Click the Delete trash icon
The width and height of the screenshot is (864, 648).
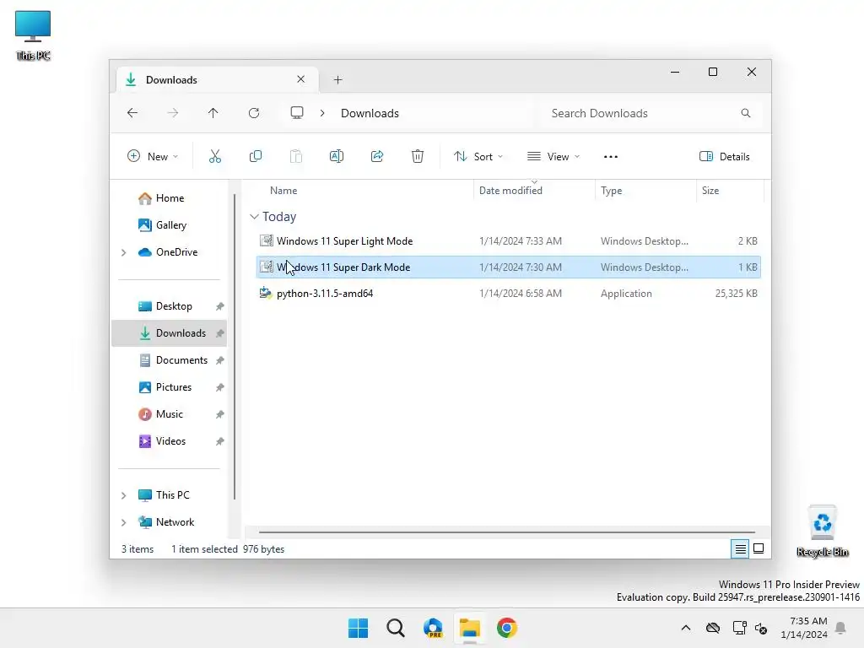click(x=418, y=156)
